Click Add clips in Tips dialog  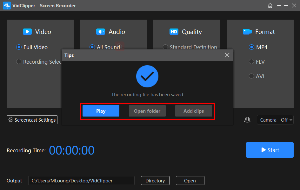pos(194,111)
